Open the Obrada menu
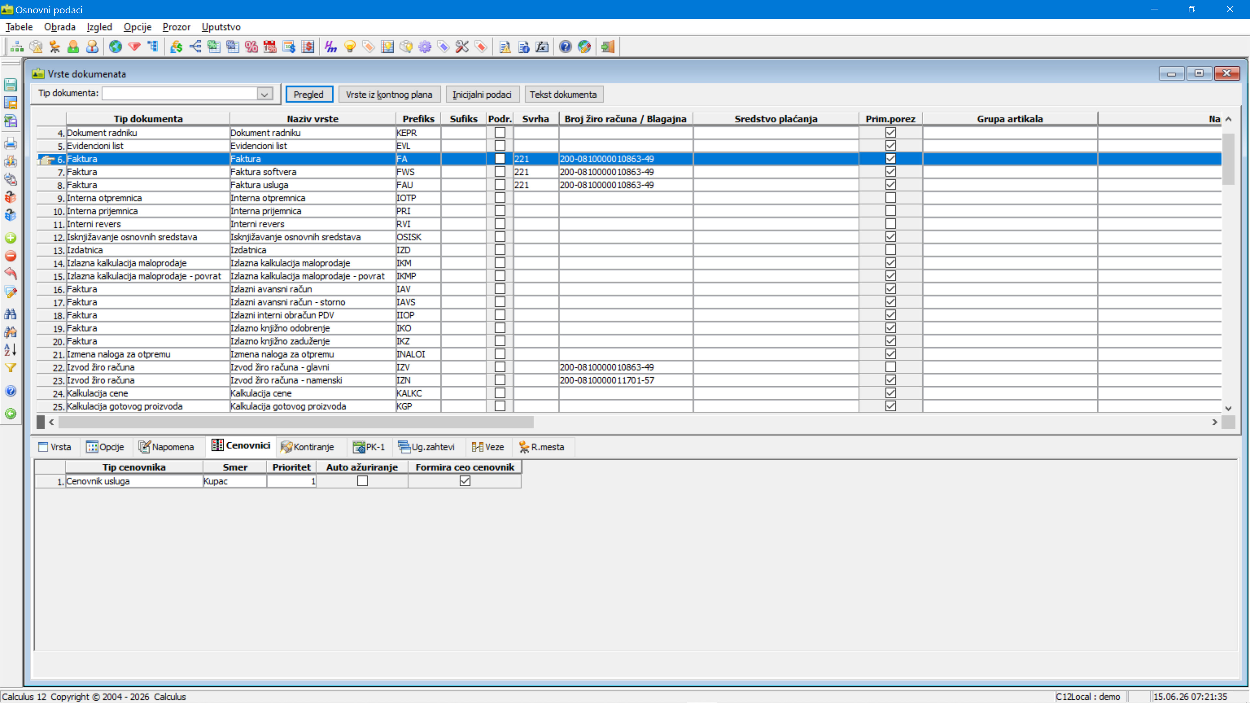 pyautogui.click(x=60, y=27)
